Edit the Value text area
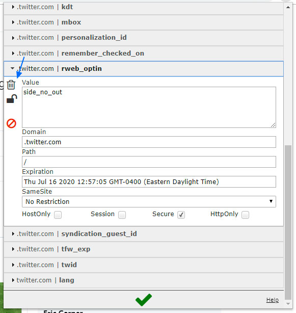 149,108
